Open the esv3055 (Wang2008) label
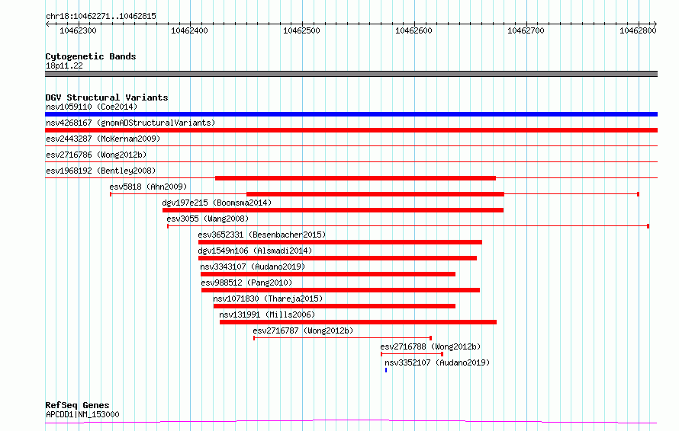 point(208,219)
